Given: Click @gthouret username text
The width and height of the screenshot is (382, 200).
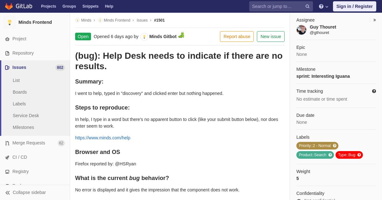Looking at the screenshot, I should pyautogui.click(x=319, y=33).
